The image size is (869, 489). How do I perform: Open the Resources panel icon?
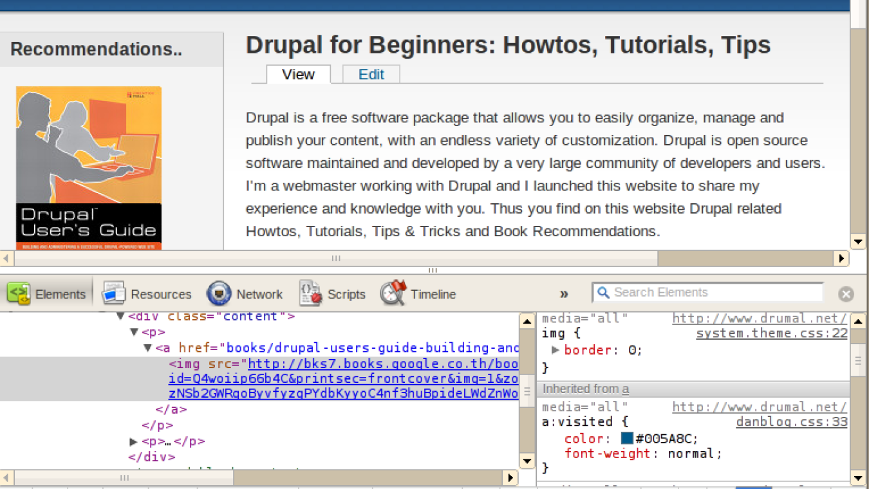coord(113,293)
